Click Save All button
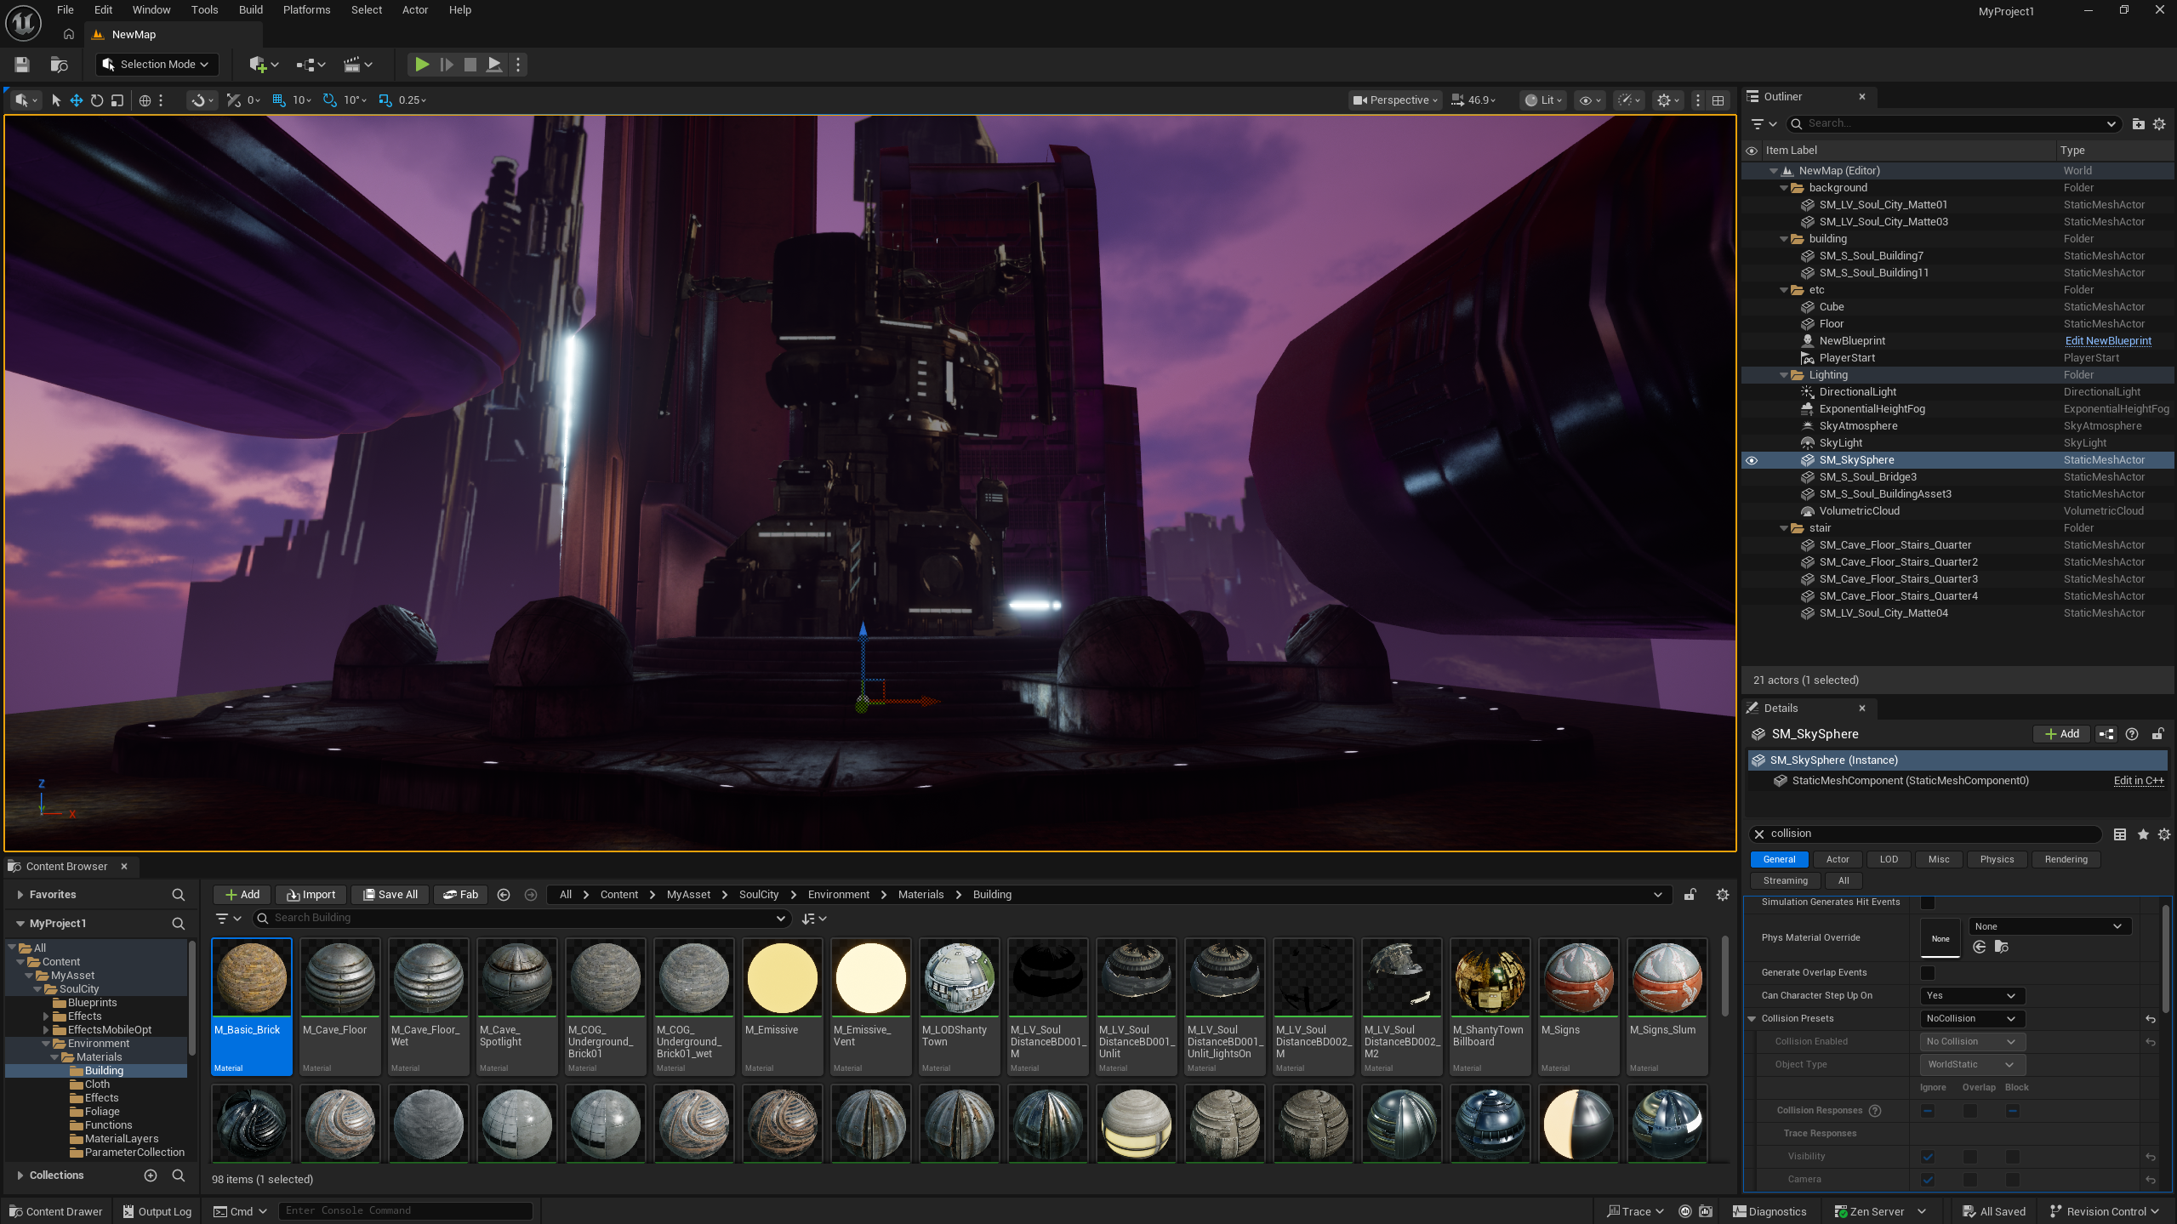The height and width of the screenshot is (1224, 2177). 390,894
